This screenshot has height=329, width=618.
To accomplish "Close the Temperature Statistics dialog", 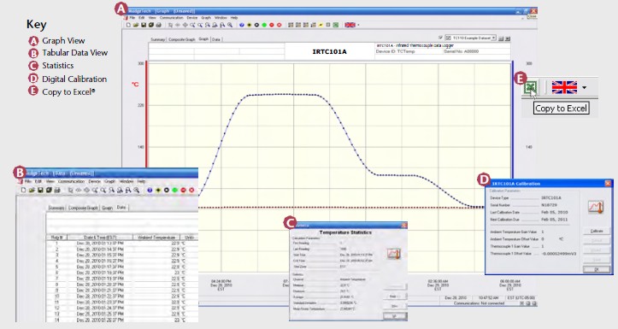I will 404,226.
